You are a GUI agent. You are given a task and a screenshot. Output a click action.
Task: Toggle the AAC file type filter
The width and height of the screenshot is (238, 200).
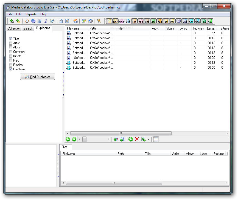[153, 21]
